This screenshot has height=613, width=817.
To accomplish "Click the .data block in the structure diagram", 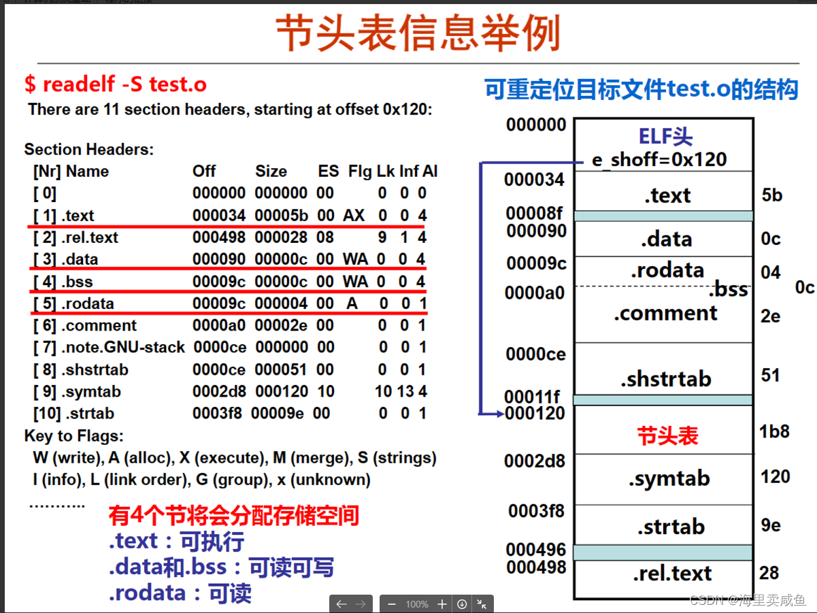I will point(664,239).
